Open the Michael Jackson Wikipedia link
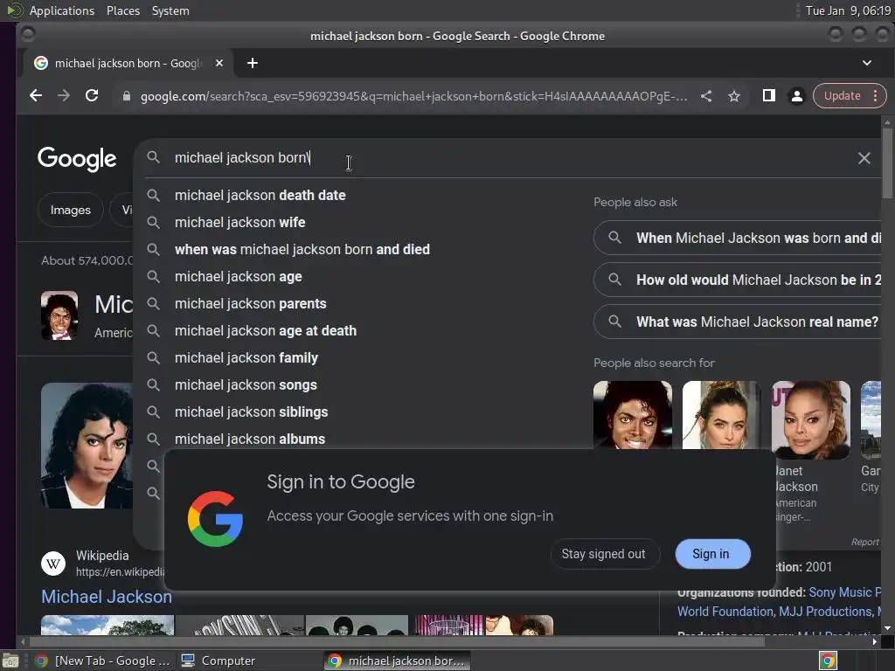This screenshot has width=895, height=671. click(x=106, y=597)
